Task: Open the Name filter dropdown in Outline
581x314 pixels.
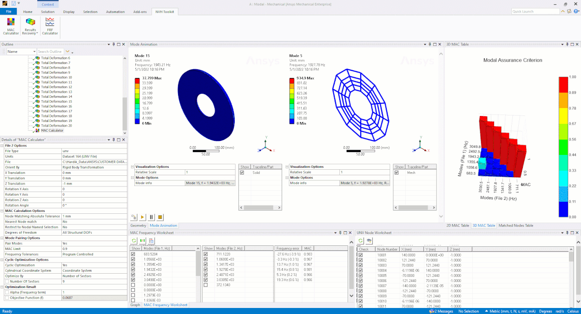Action: click(x=34, y=51)
